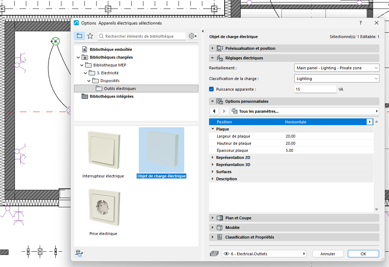Click the Options personnalisées panel icon
Screen dimensions: 389x267
tap(220, 101)
